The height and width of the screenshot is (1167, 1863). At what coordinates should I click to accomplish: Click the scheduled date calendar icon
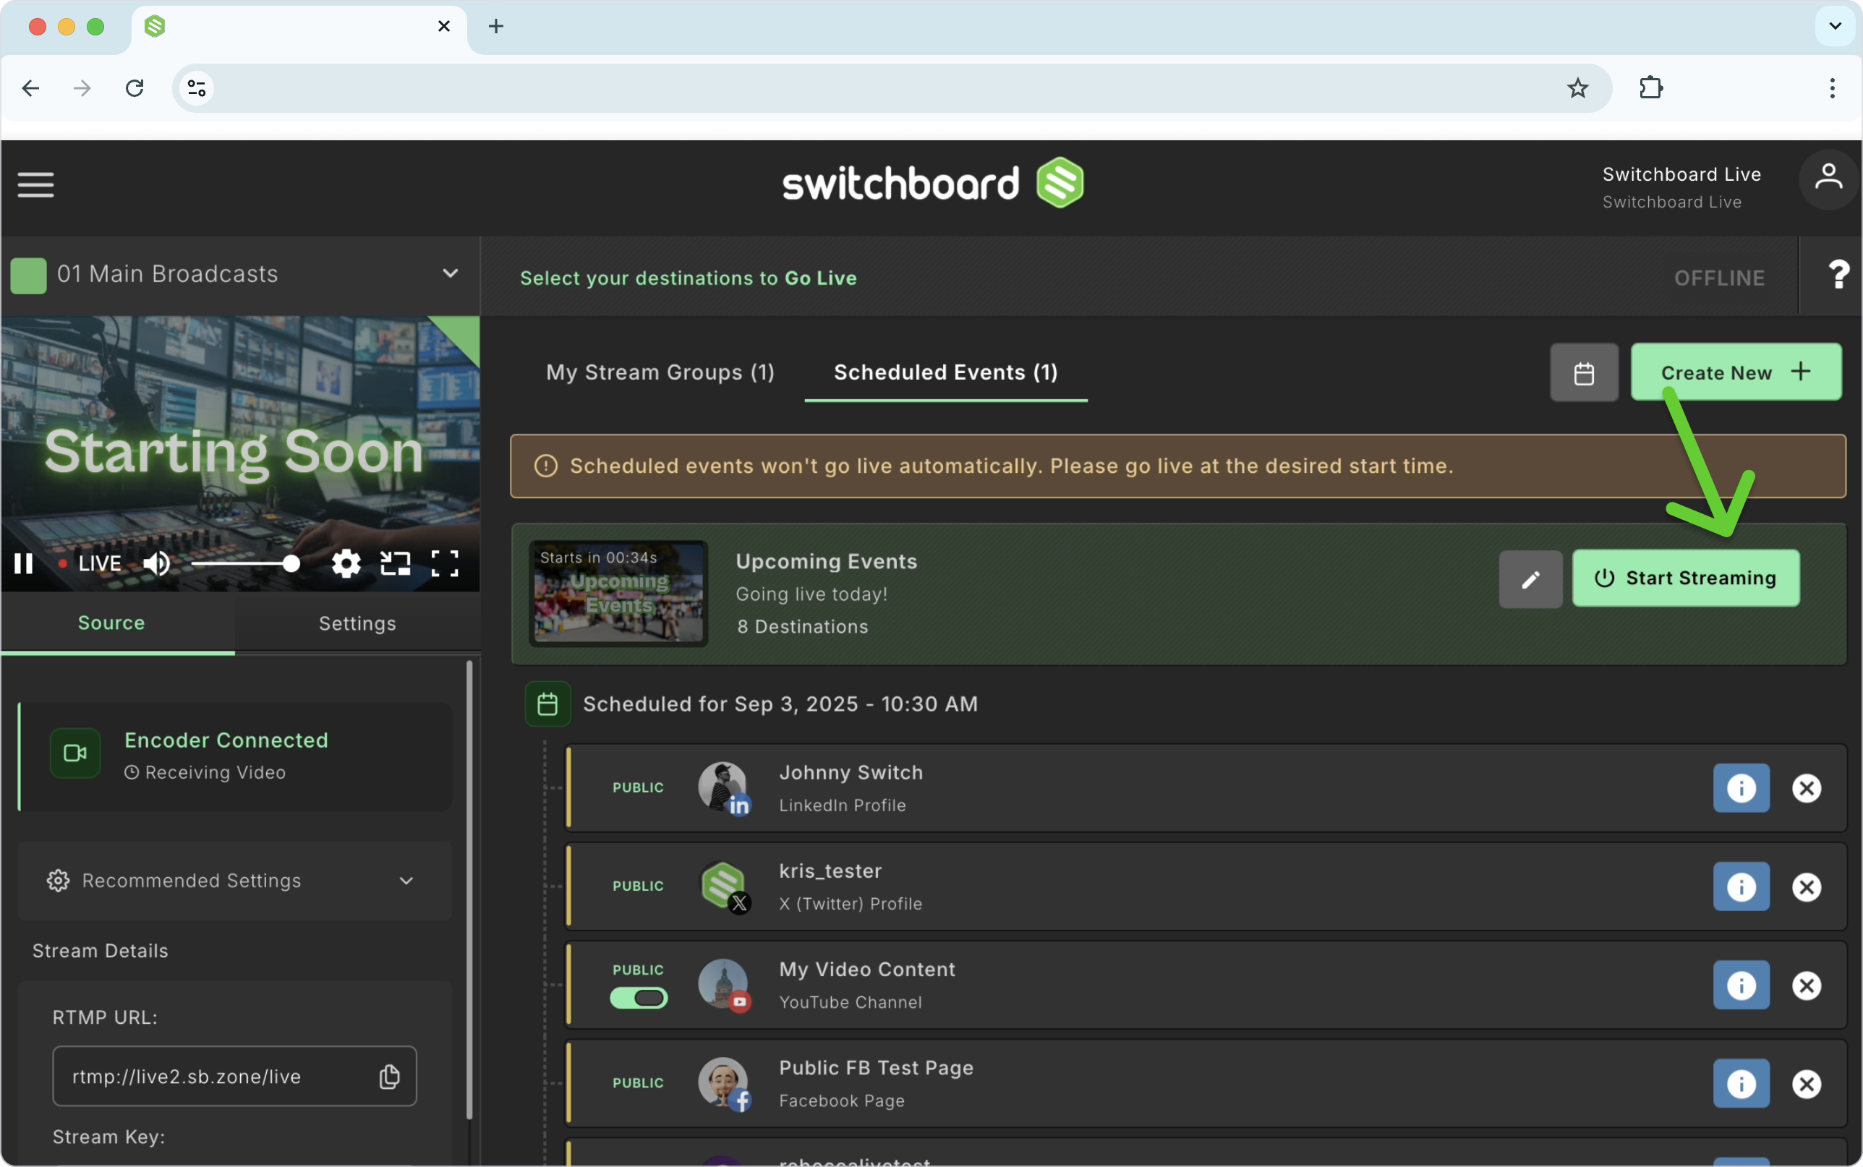pyautogui.click(x=547, y=704)
